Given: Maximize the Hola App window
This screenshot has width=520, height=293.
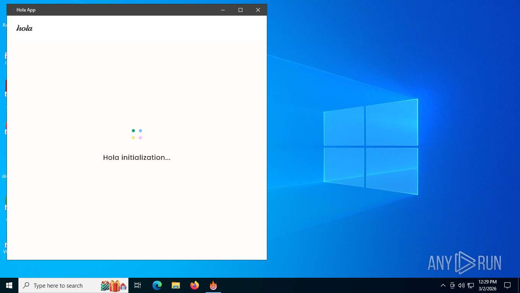Looking at the screenshot, I should tap(240, 10).
